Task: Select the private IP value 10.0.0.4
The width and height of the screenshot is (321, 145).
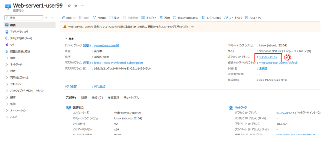Action: 282,124
